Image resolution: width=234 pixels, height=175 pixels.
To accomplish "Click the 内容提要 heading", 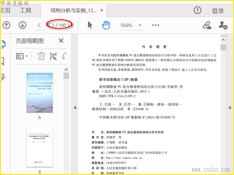I will [154, 47].
